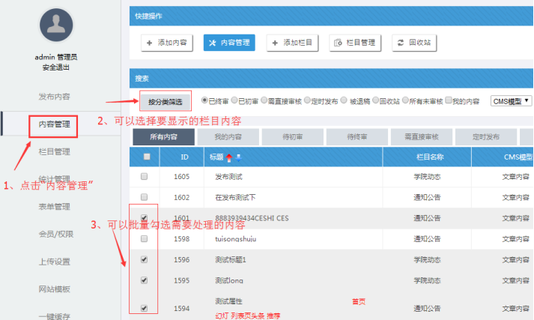Sort titles ascending with red up arrow
This screenshot has height=320, width=534.
pyautogui.click(x=229, y=157)
